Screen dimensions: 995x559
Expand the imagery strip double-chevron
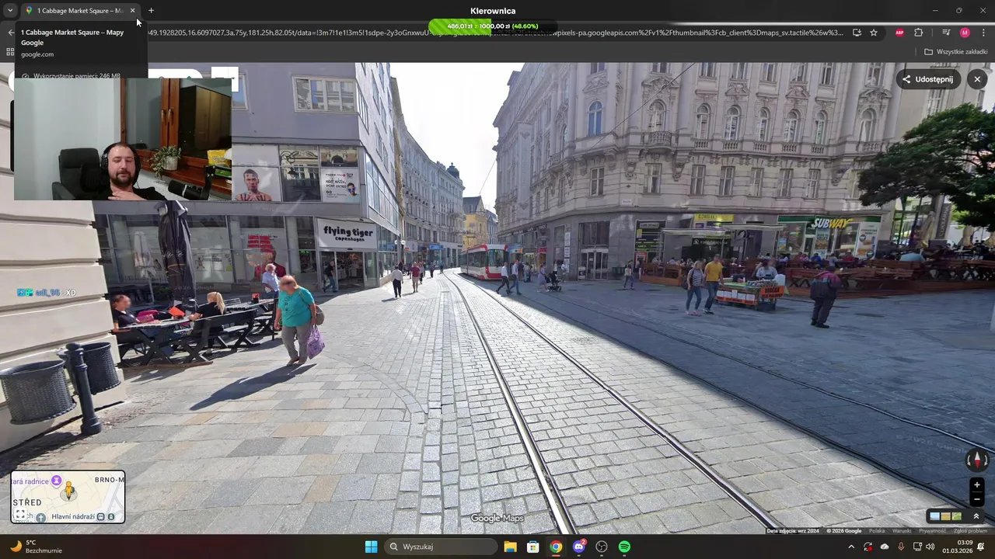coord(976,516)
